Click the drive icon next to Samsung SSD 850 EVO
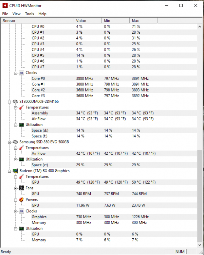Image resolution: width=204 pixels, height=255 pixels. (x=15, y=142)
